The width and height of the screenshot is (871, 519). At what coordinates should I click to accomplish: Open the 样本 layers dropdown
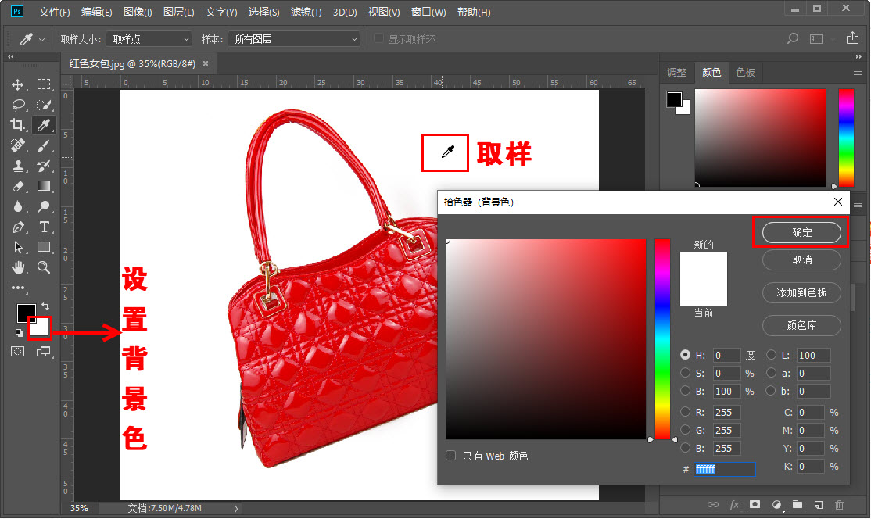[x=294, y=39]
